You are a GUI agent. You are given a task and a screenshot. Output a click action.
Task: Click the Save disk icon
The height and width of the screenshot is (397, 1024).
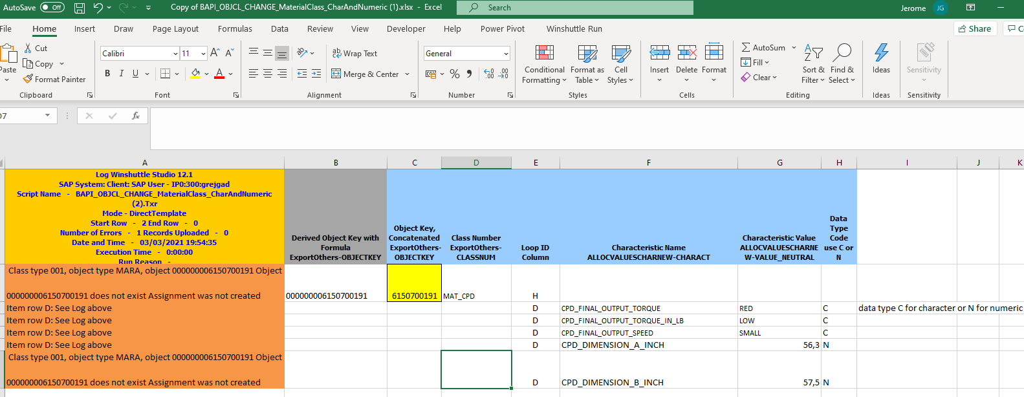(x=80, y=8)
